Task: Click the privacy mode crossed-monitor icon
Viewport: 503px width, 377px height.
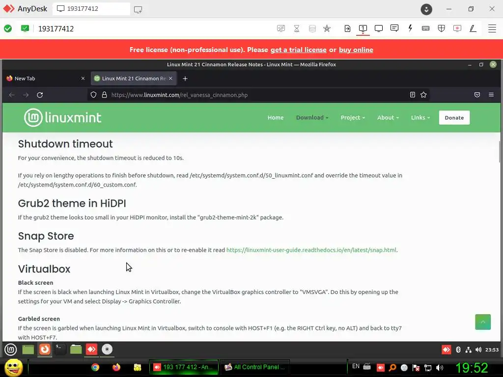Action: tap(280, 28)
